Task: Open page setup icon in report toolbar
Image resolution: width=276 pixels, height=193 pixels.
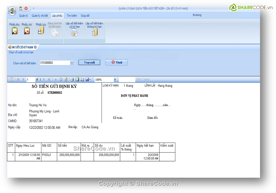Action: 82,79
